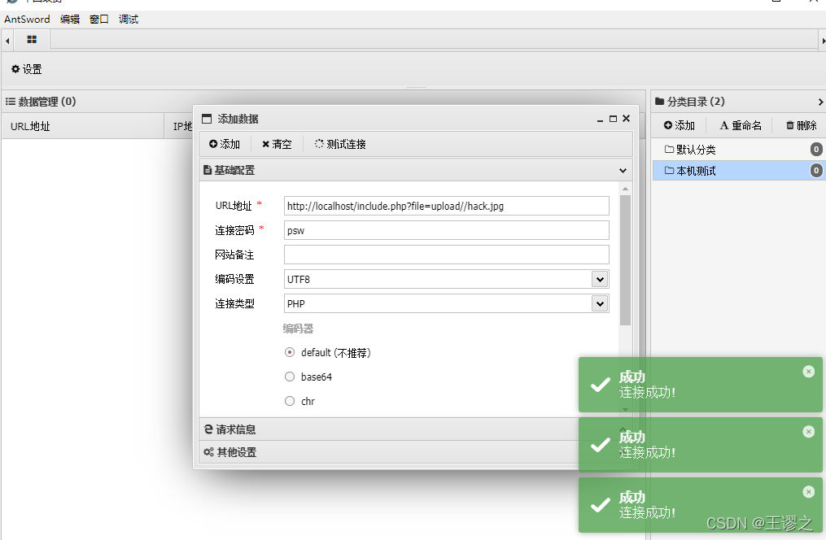The height and width of the screenshot is (540, 826).
Task: Click the 本机测试 count badge
Action: tap(816, 171)
